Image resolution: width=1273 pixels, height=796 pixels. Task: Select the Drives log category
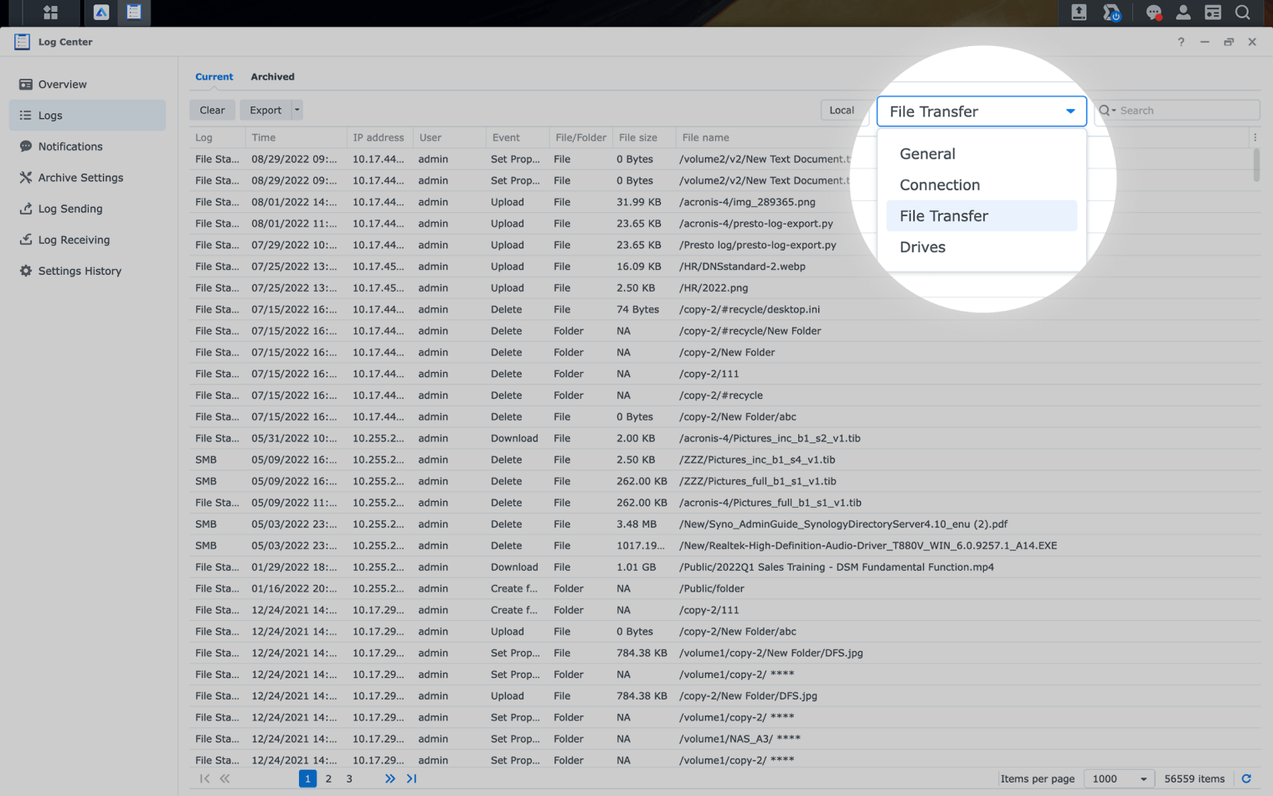pyautogui.click(x=922, y=246)
